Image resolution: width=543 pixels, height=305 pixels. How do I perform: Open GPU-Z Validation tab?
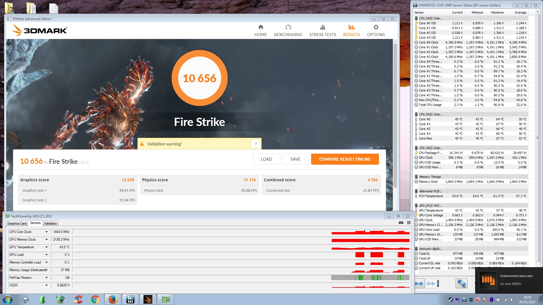coord(51,223)
